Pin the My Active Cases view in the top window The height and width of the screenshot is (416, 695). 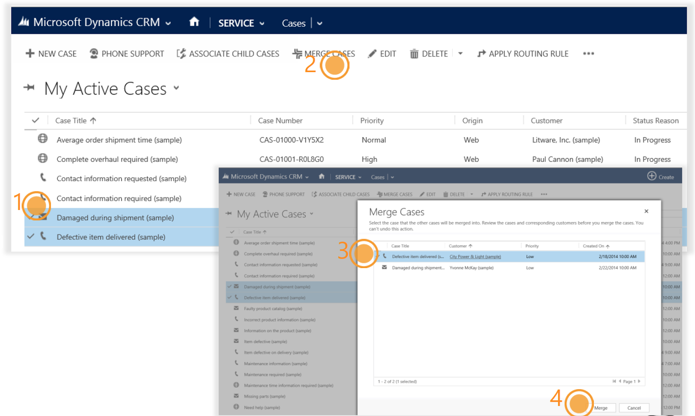(x=29, y=88)
